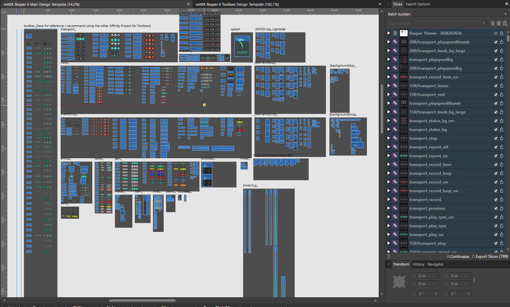Click layer-slice icon of 200/transport_playspeedbg row

[395, 68]
